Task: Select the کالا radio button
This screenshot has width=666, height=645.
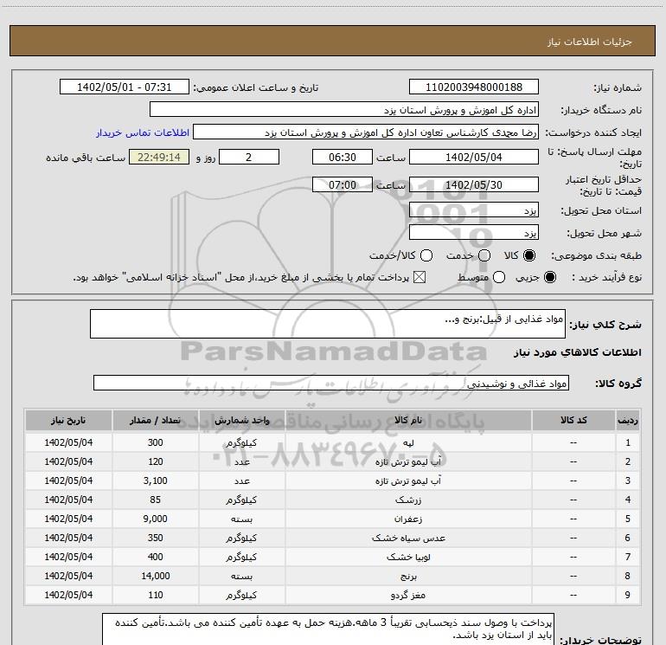Action: 529,255
